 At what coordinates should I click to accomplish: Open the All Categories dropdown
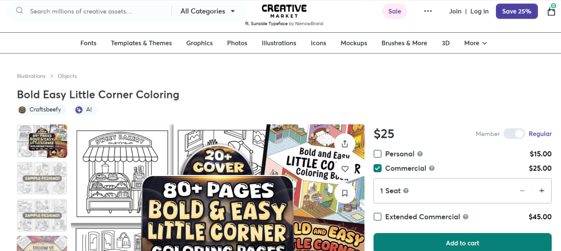(208, 11)
